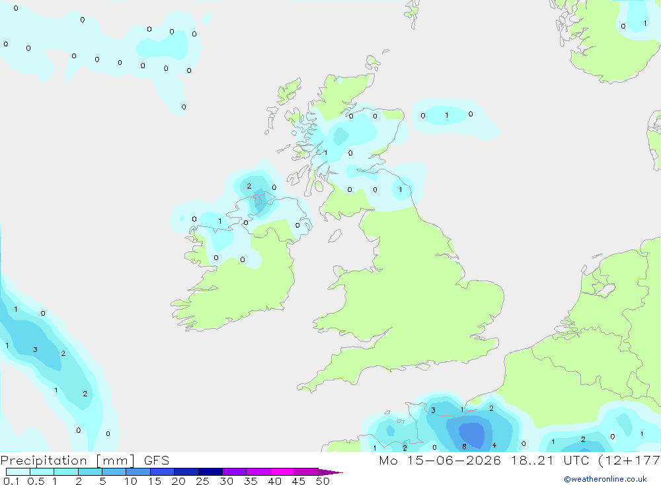Select the 2–5 mm legend color swatch
The width and height of the screenshot is (661, 485).
[90, 472]
